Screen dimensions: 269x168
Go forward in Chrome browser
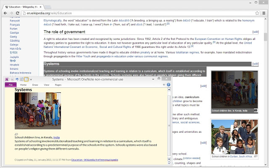click(x=11, y=13)
